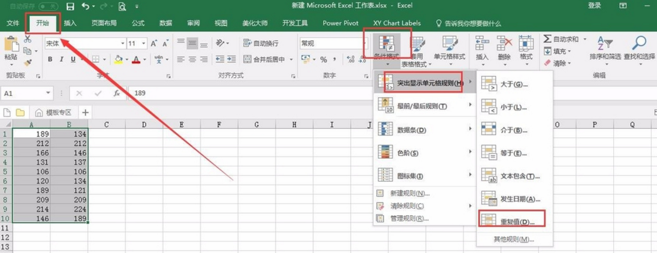This screenshot has height=253, width=657.
Task: Increase font size with larger A icon
Action: tap(154, 43)
